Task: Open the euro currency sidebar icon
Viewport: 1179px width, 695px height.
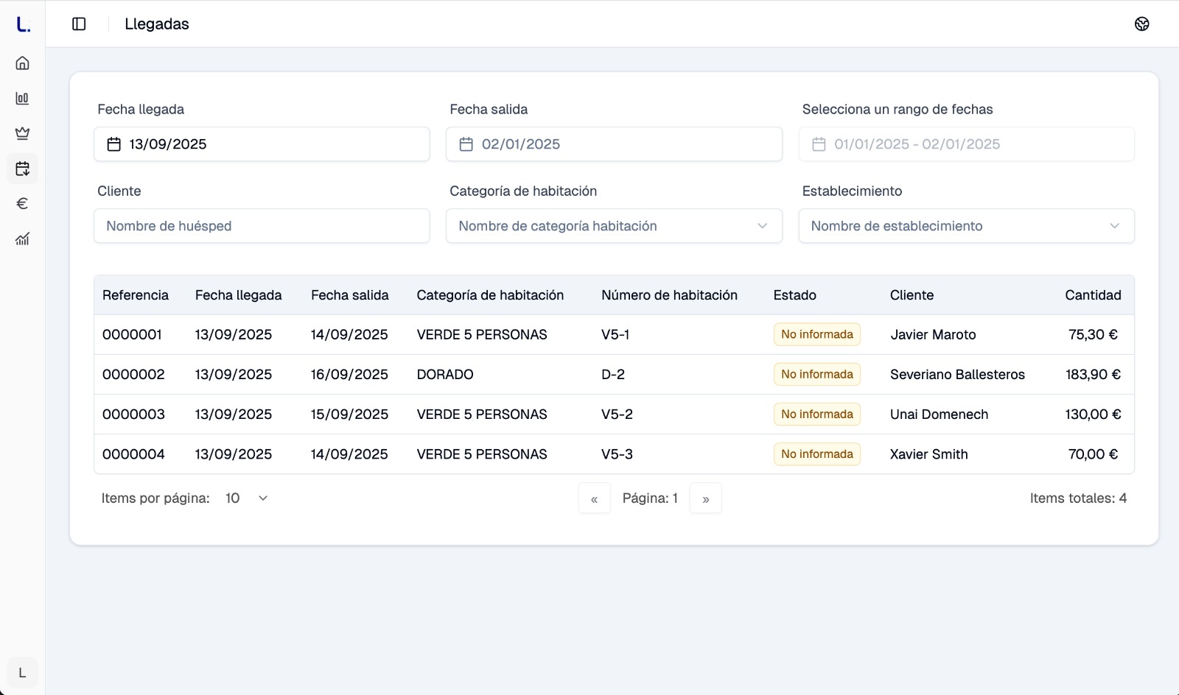Action: [22, 203]
